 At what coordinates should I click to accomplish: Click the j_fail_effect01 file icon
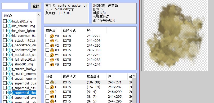click(x=10, y=59)
